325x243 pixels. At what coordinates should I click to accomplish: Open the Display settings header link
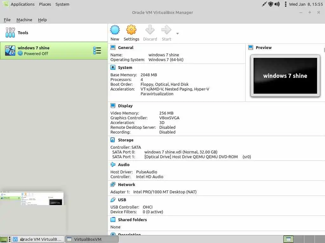tap(125, 106)
